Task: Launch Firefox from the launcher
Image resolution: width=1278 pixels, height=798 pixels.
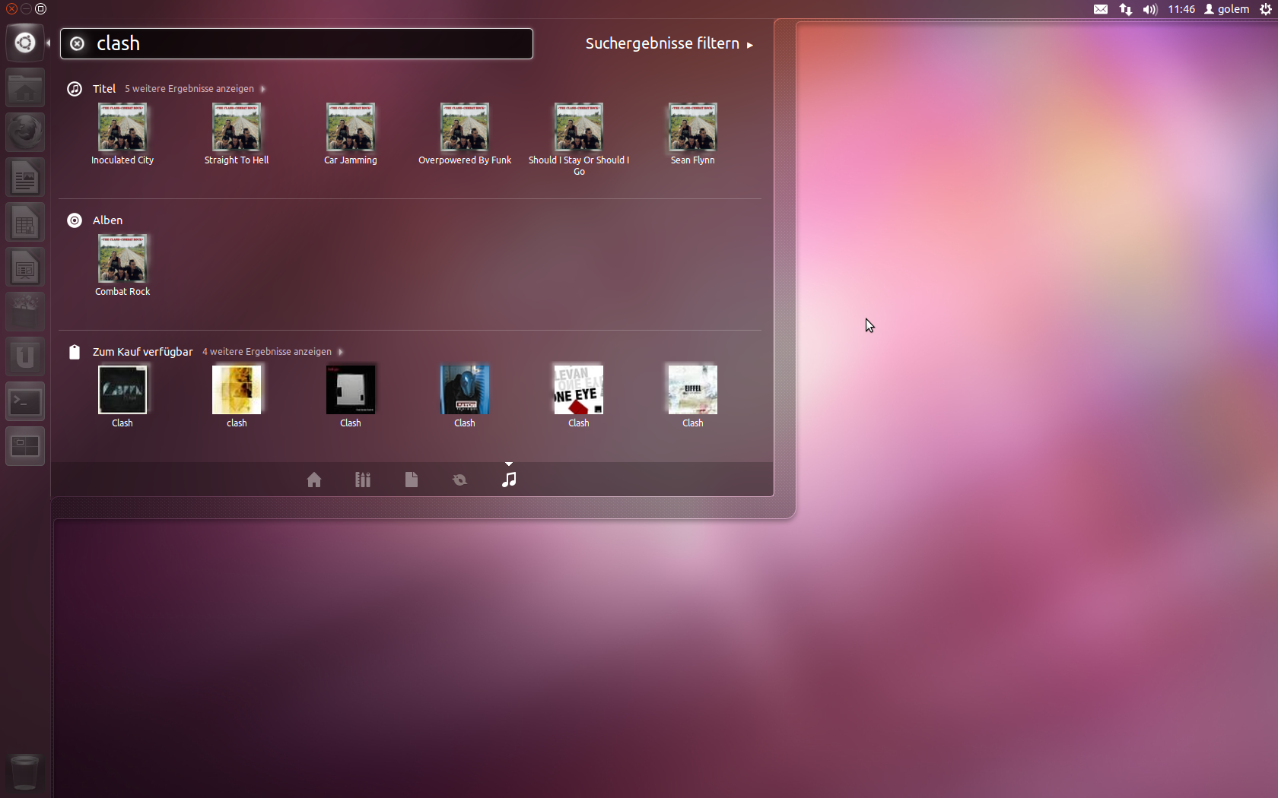Action: [x=25, y=131]
